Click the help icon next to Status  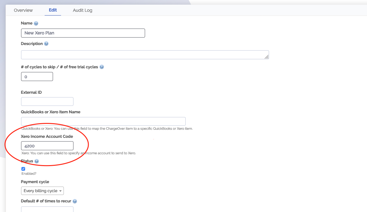coord(37,161)
